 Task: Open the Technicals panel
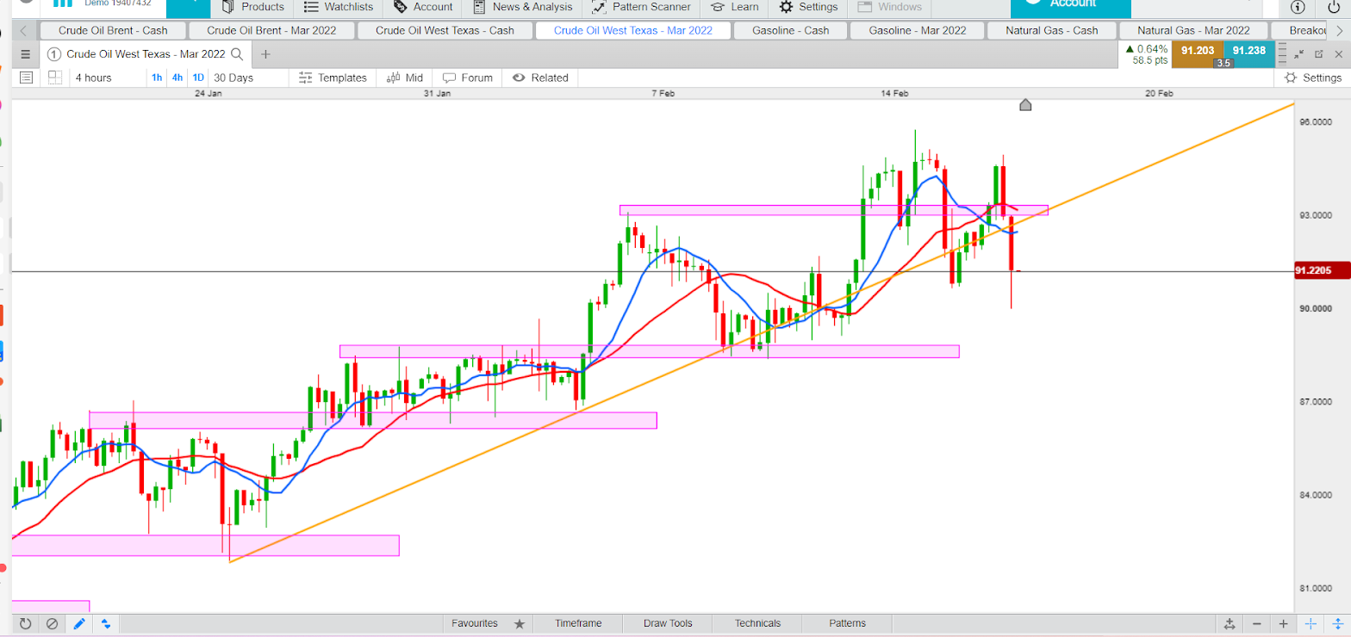pyautogui.click(x=757, y=623)
